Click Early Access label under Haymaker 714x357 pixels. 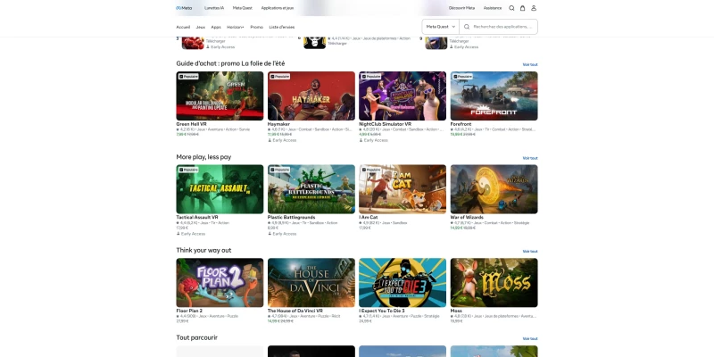[x=282, y=140]
